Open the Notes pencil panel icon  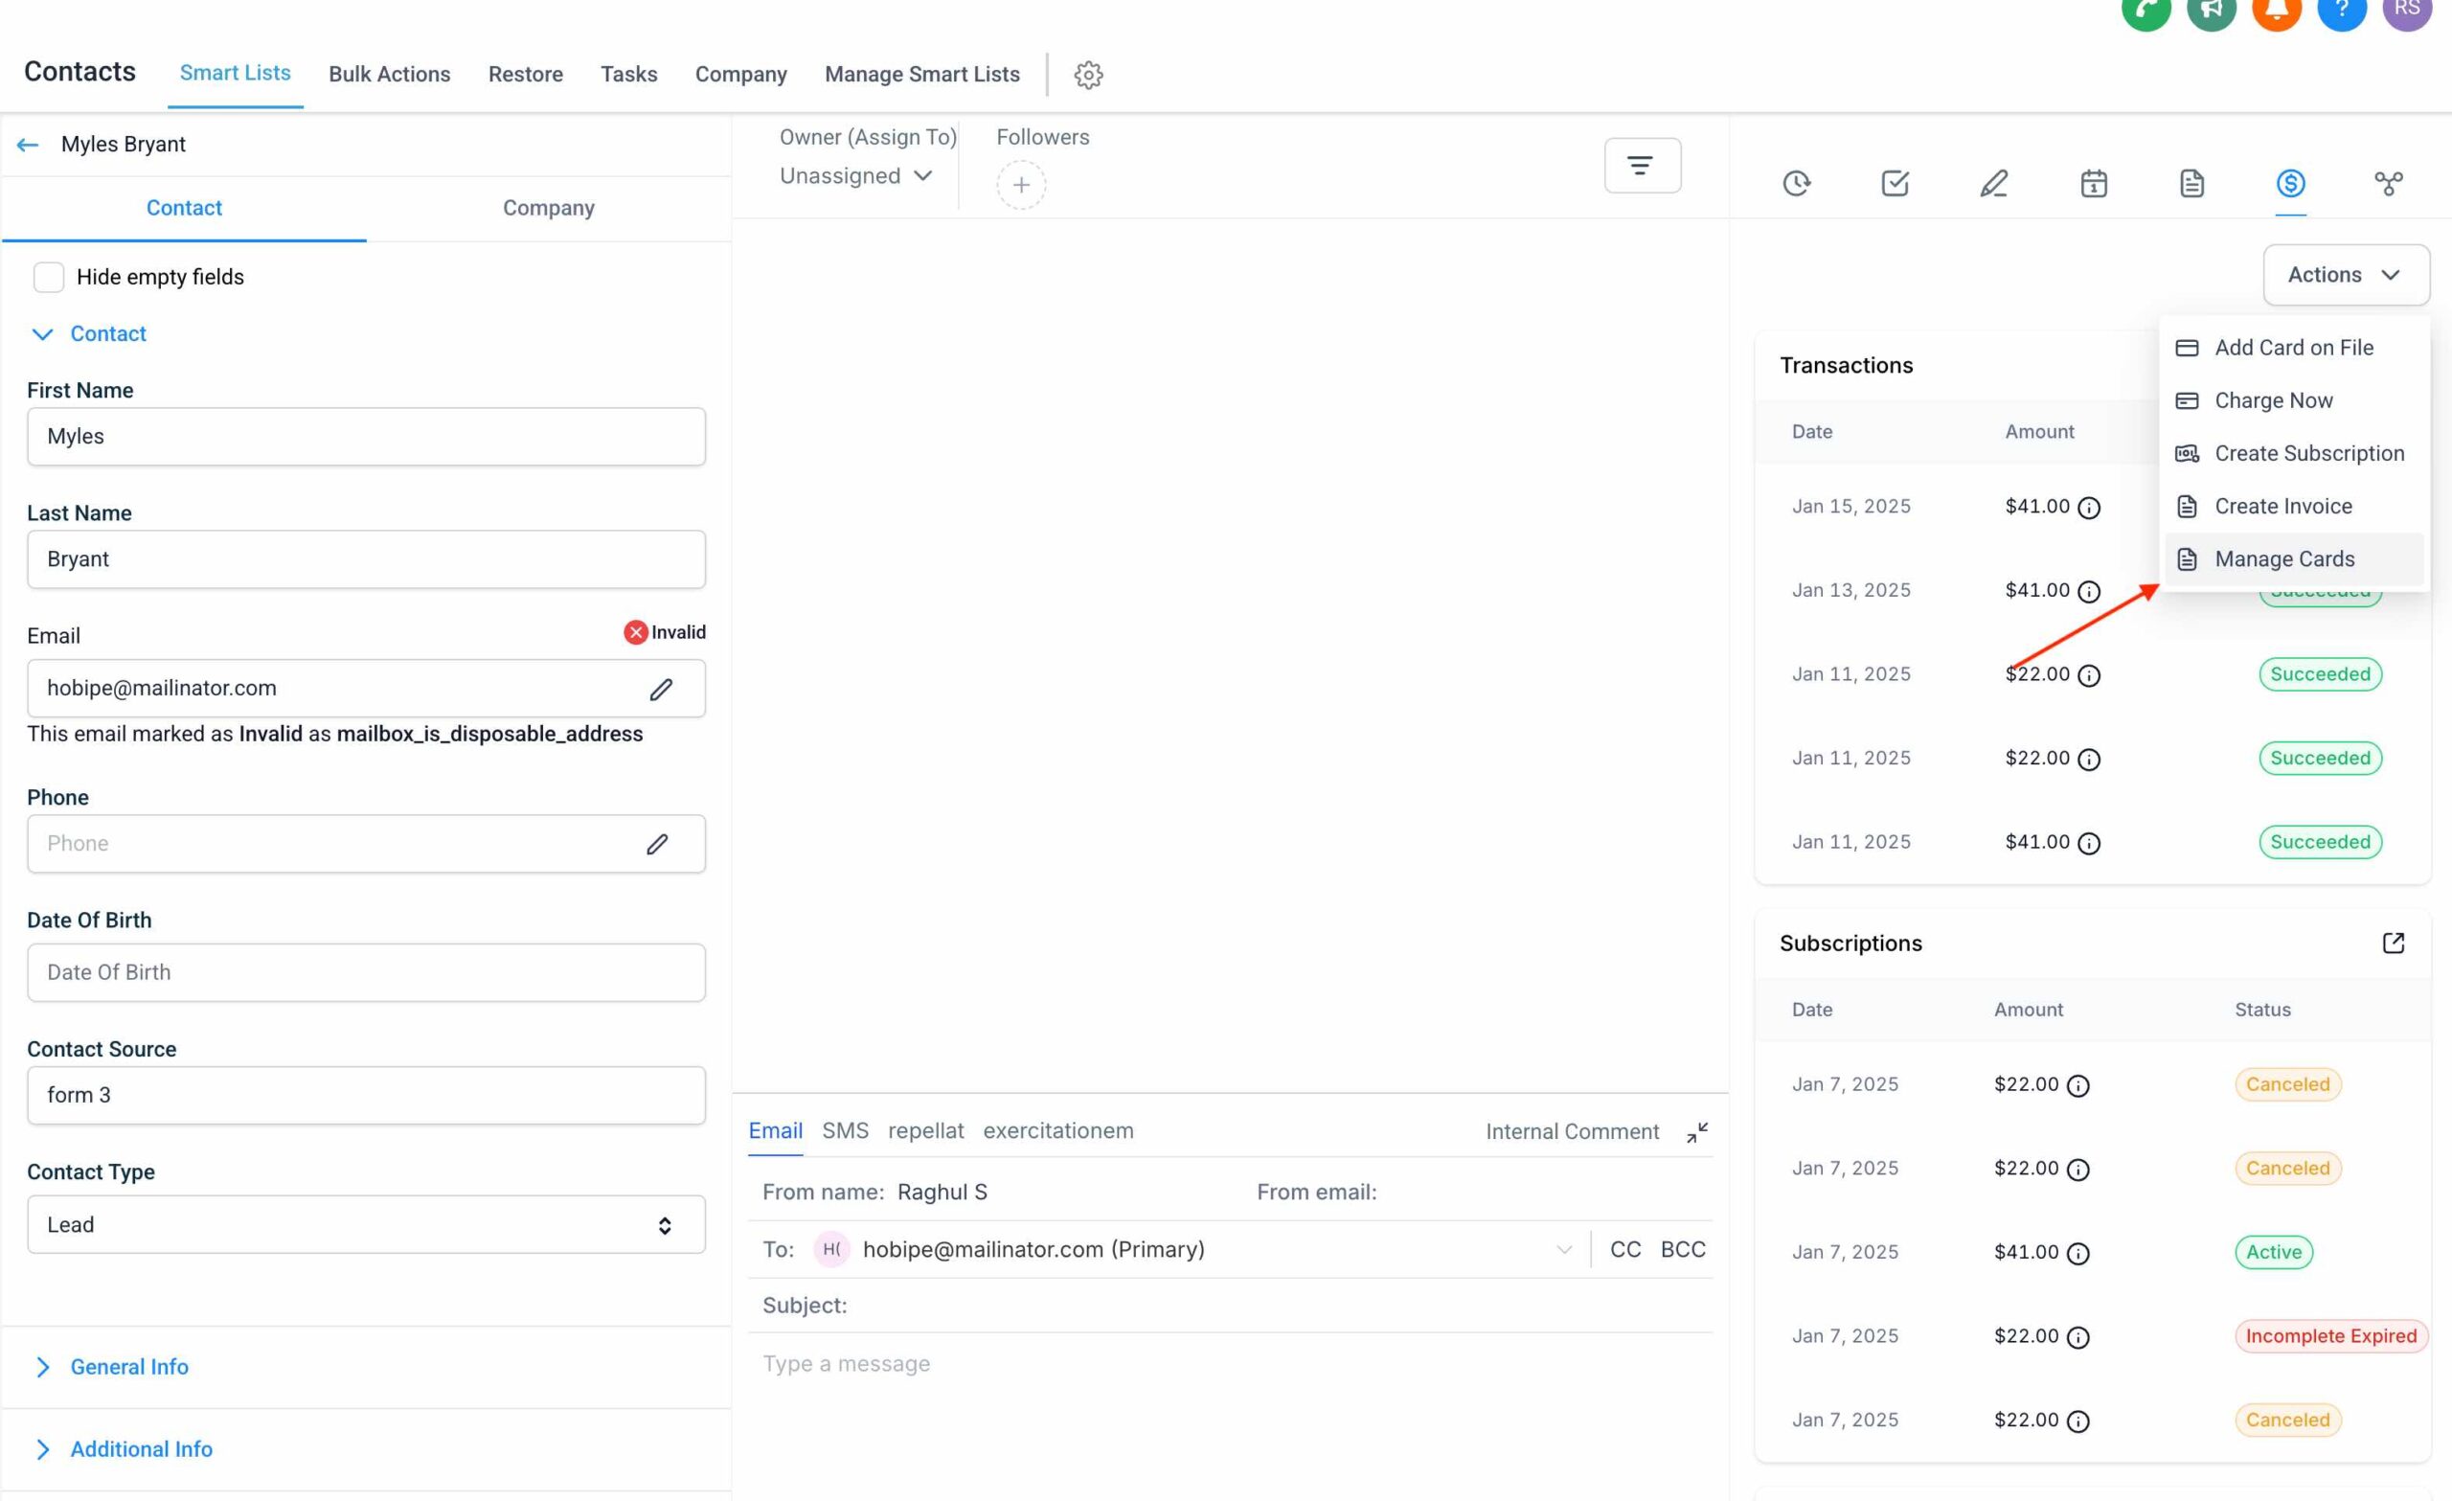pos(1994,183)
